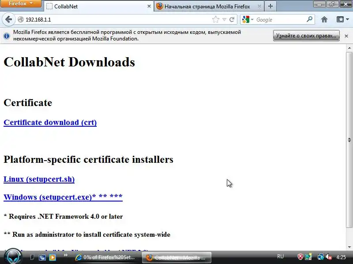Open Linux (setupcert.sh) link
Viewport: 353px width, 264px height.
39,179
